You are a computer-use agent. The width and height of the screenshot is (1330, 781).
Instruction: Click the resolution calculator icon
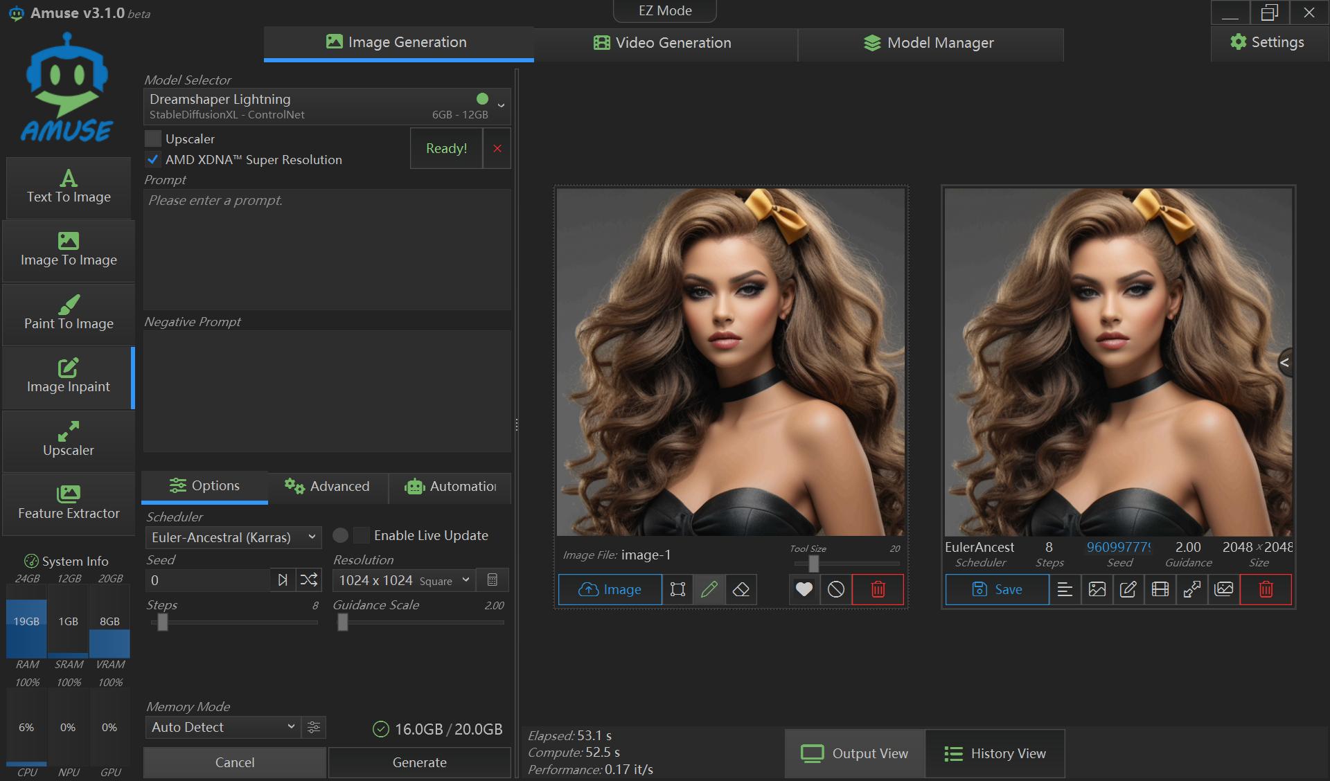(x=493, y=580)
